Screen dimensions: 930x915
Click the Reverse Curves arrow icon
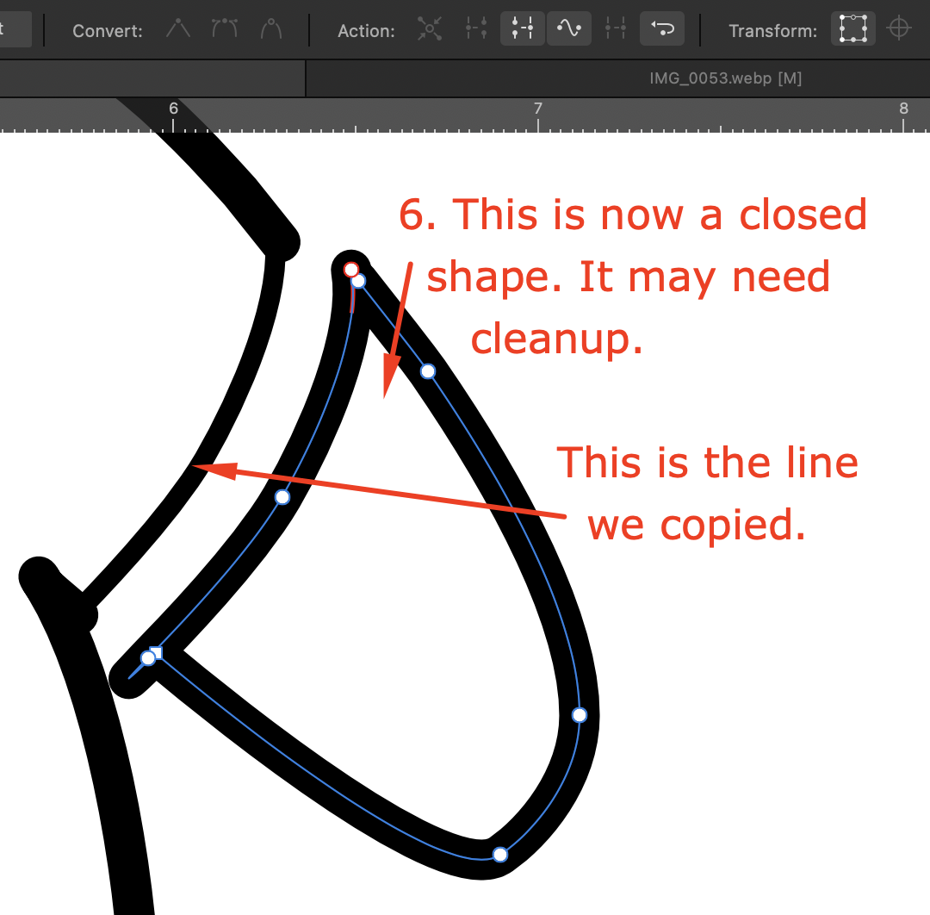tap(662, 29)
